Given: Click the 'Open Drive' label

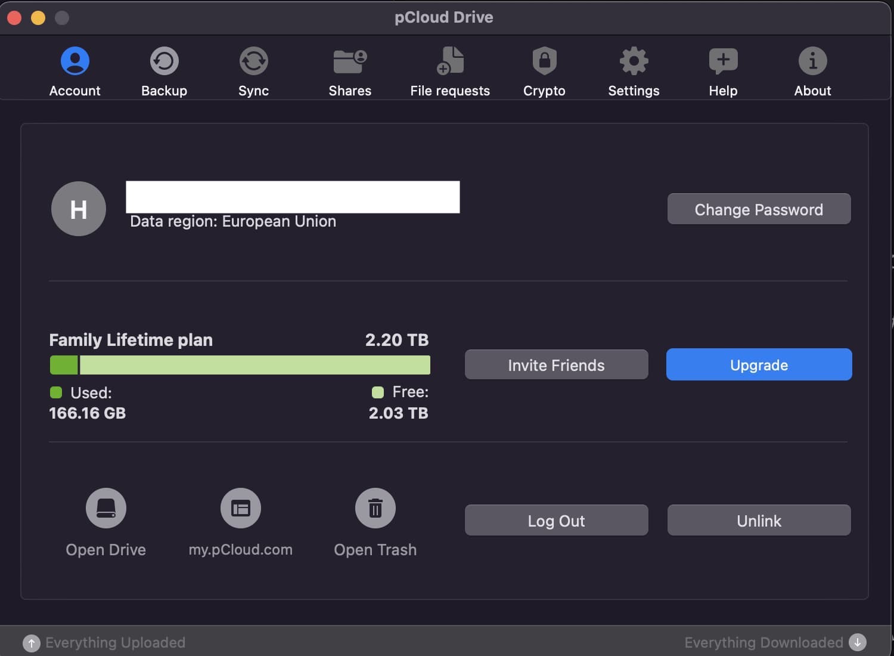Looking at the screenshot, I should point(106,550).
